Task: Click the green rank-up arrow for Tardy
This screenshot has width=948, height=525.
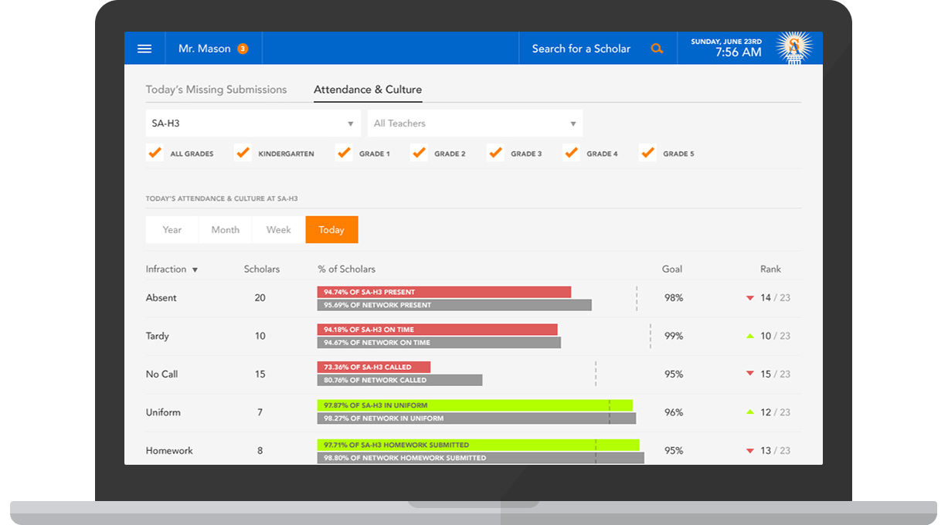Action: (x=749, y=335)
